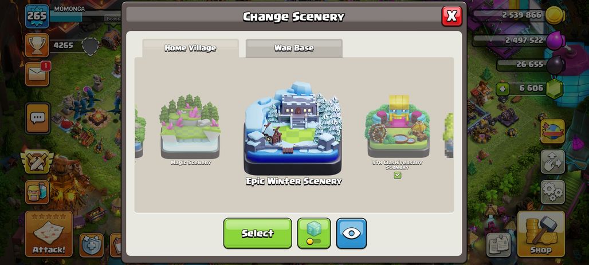Open the mailbox with notification badge
589x265 pixels.
(38, 74)
